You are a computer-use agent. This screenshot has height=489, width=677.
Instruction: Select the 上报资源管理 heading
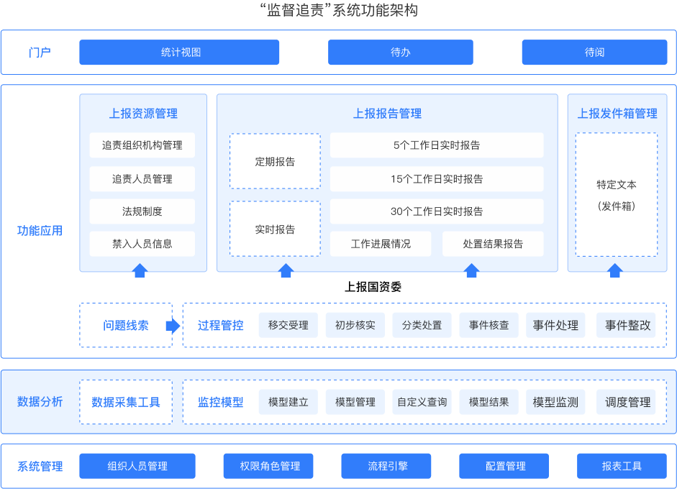[143, 114]
